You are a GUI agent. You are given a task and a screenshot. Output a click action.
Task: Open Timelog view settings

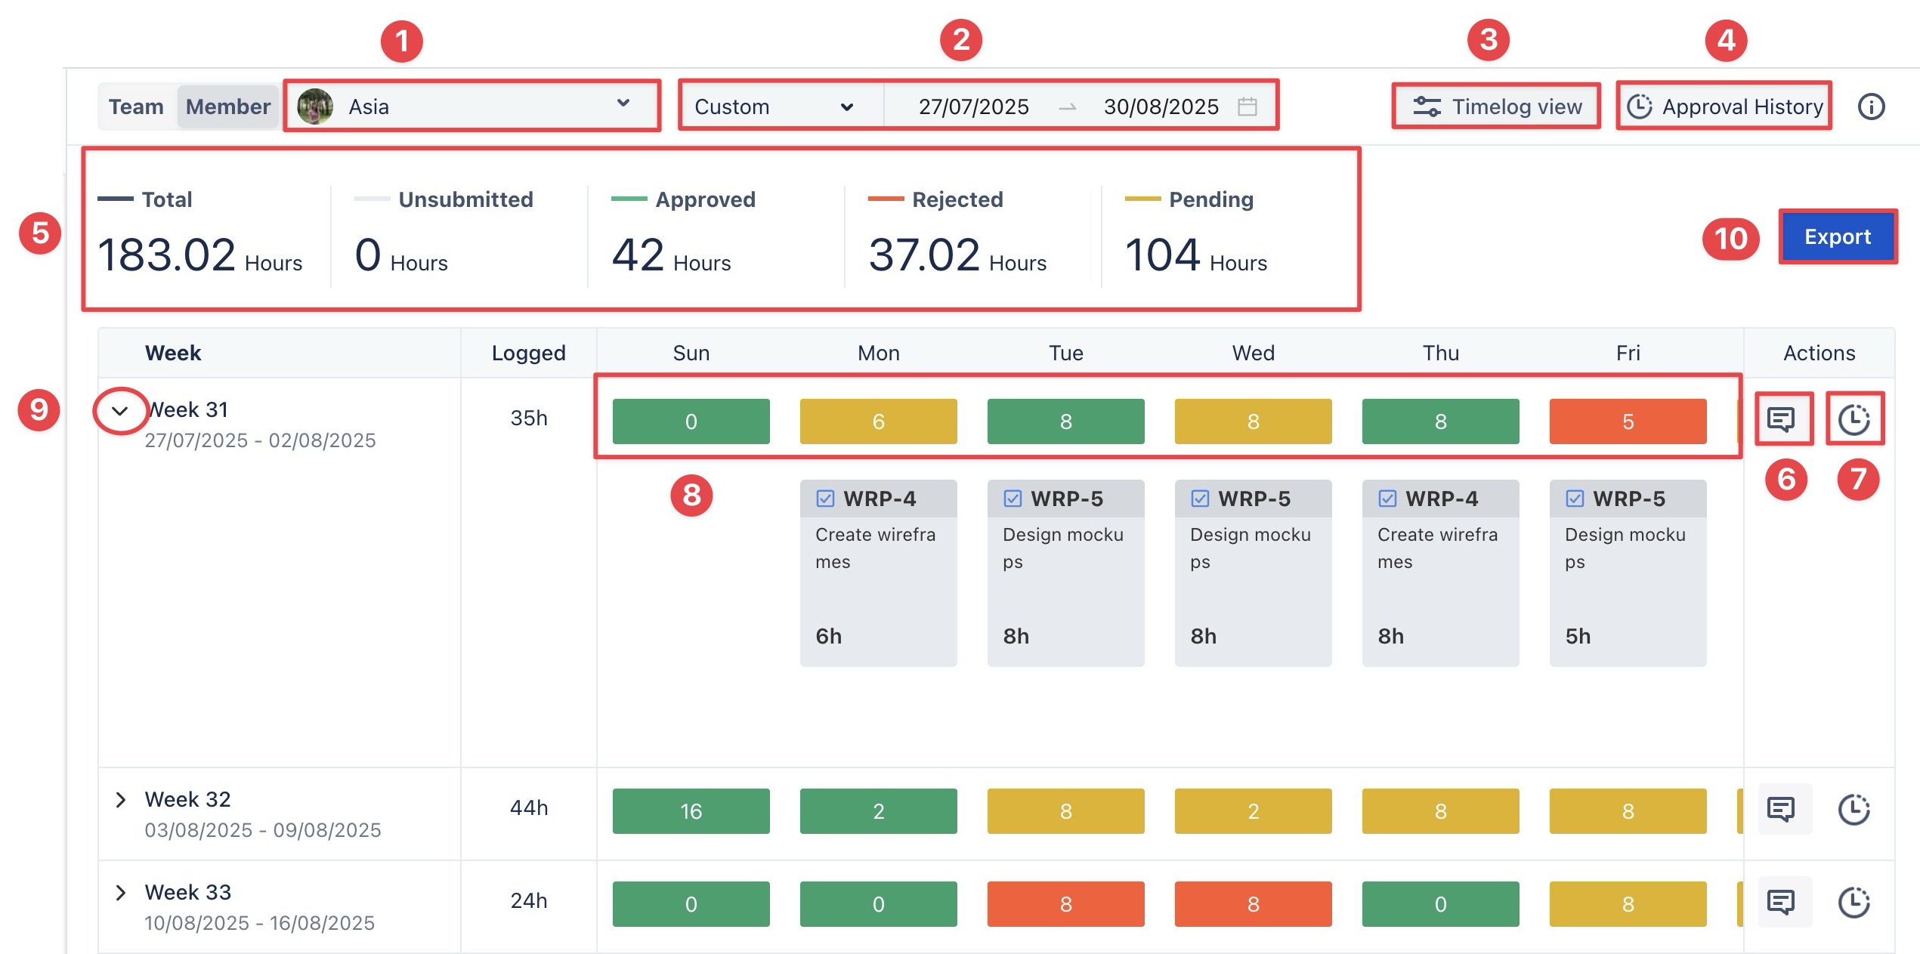[1496, 107]
